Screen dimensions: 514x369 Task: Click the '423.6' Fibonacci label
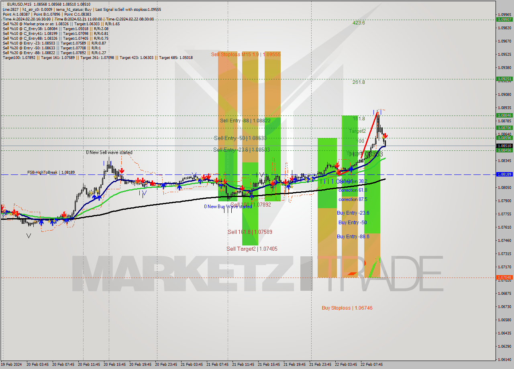[x=359, y=23]
